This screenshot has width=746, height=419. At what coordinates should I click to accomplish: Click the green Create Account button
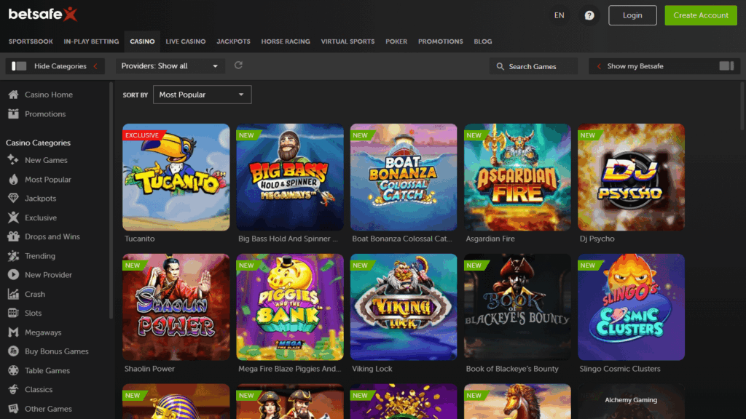pos(700,15)
